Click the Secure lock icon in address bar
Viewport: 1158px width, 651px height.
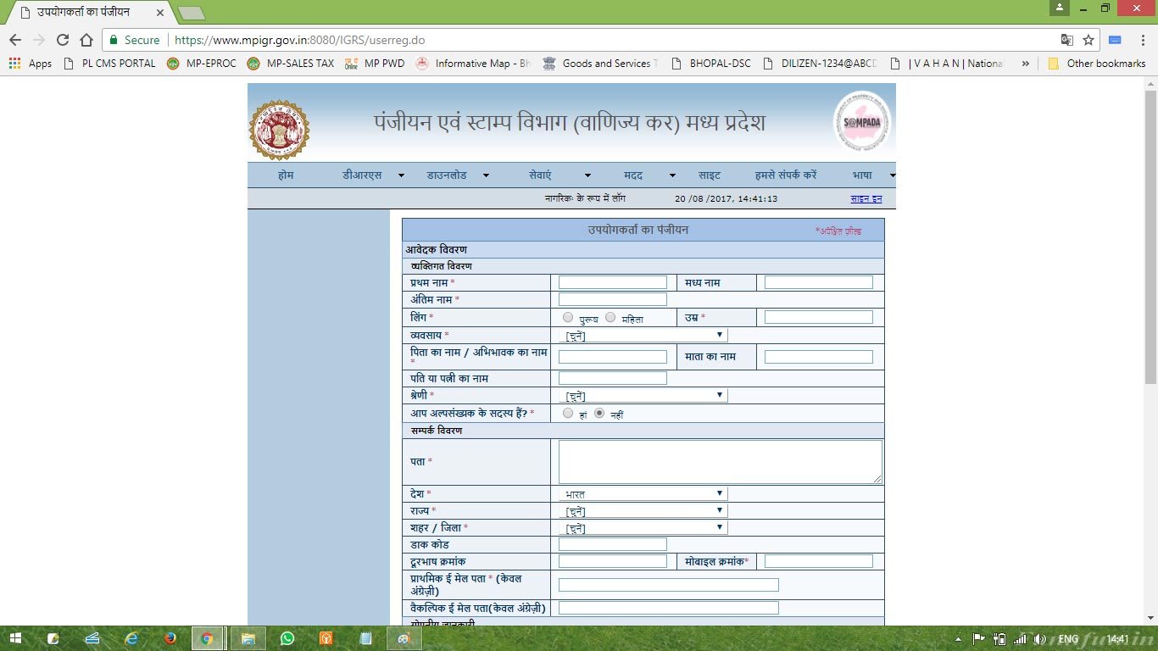(114, 40)
